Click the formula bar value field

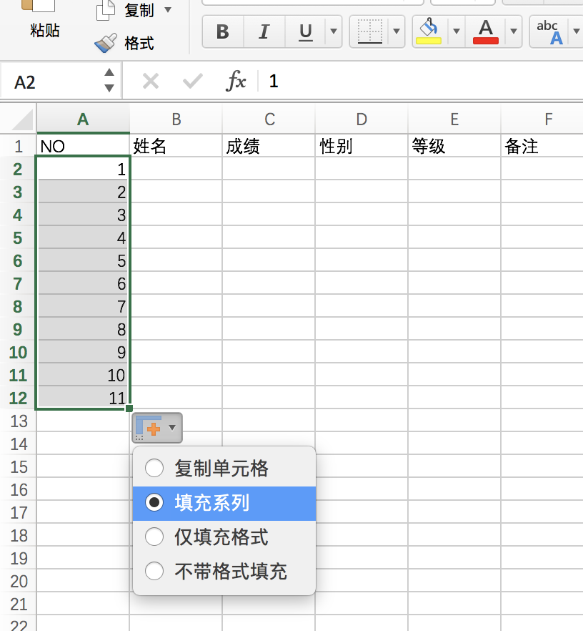(x=422, y=82)
